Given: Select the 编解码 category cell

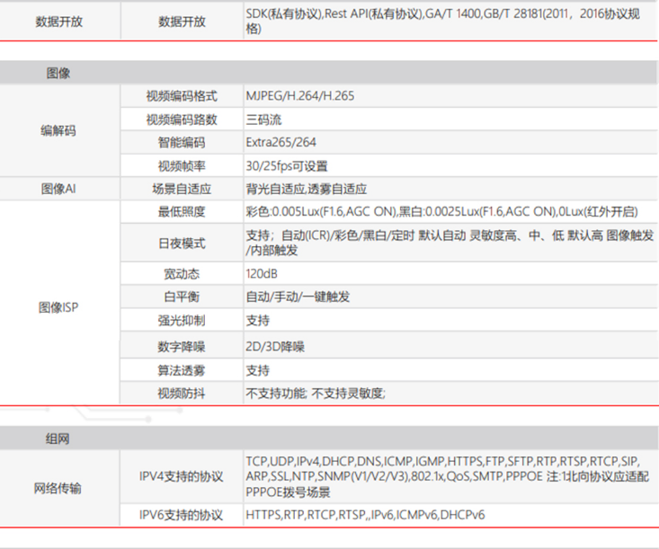Looking at the screenshot, I should (58, 130).
